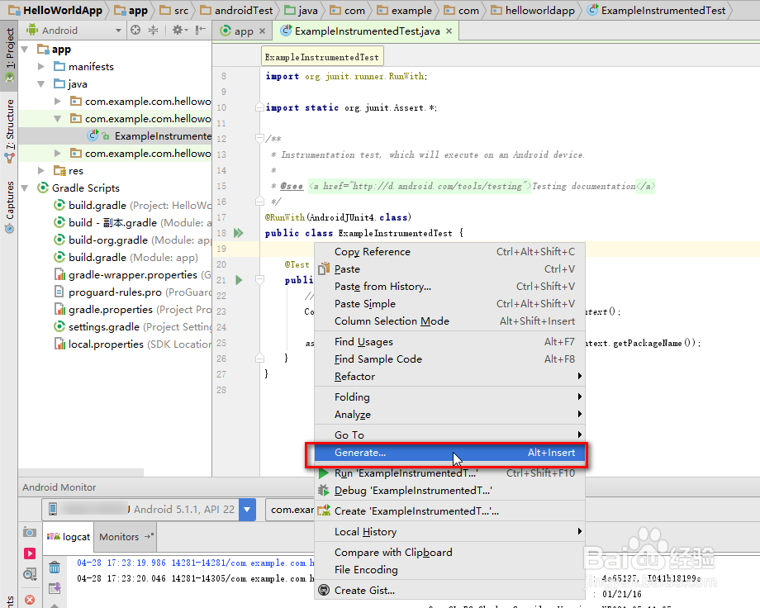The width and height of the screenshot is (760, 608).
Task: Choose Paste from History... menu item
Action: click(x=449, y=287)
